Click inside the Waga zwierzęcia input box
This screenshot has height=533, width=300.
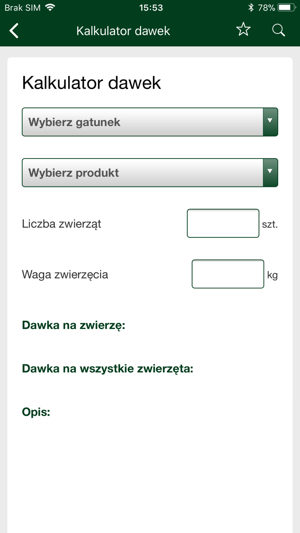[x=228, y=274]
